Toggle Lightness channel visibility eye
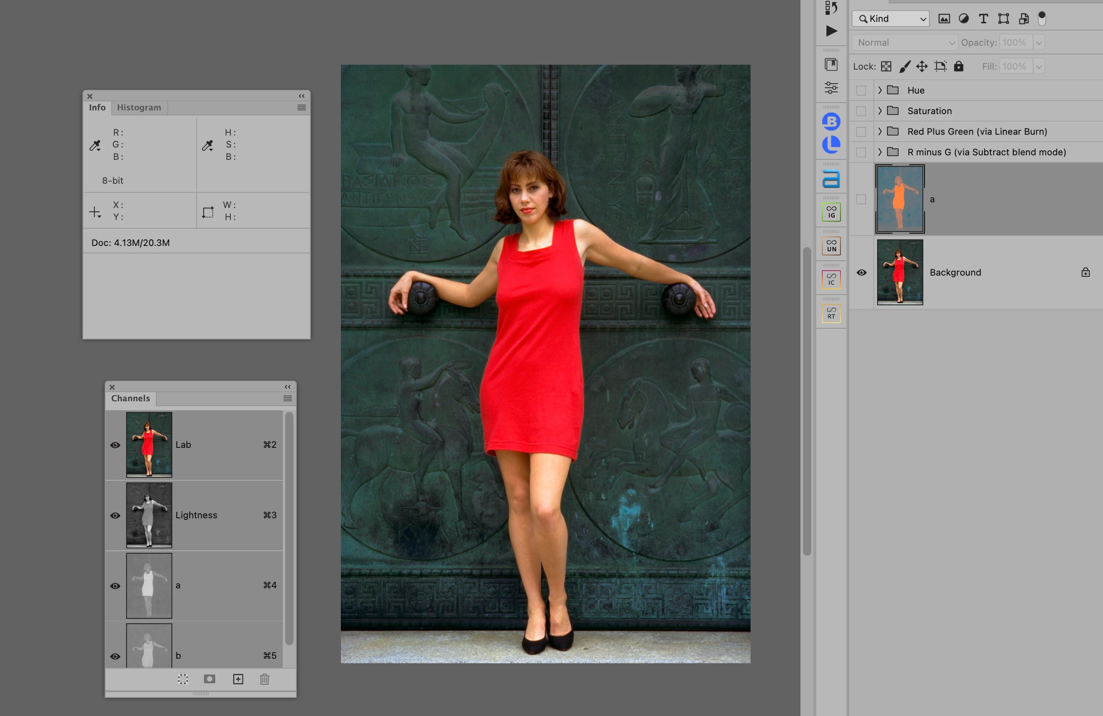Viewport: 1103px width, 716px height. 115,515
